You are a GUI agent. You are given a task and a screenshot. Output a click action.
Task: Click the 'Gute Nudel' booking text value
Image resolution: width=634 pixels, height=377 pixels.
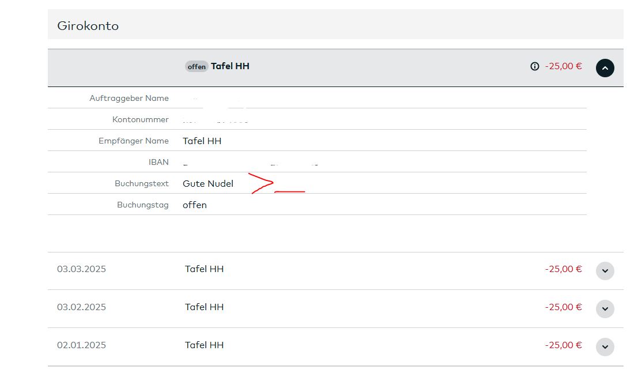(208, 183)
